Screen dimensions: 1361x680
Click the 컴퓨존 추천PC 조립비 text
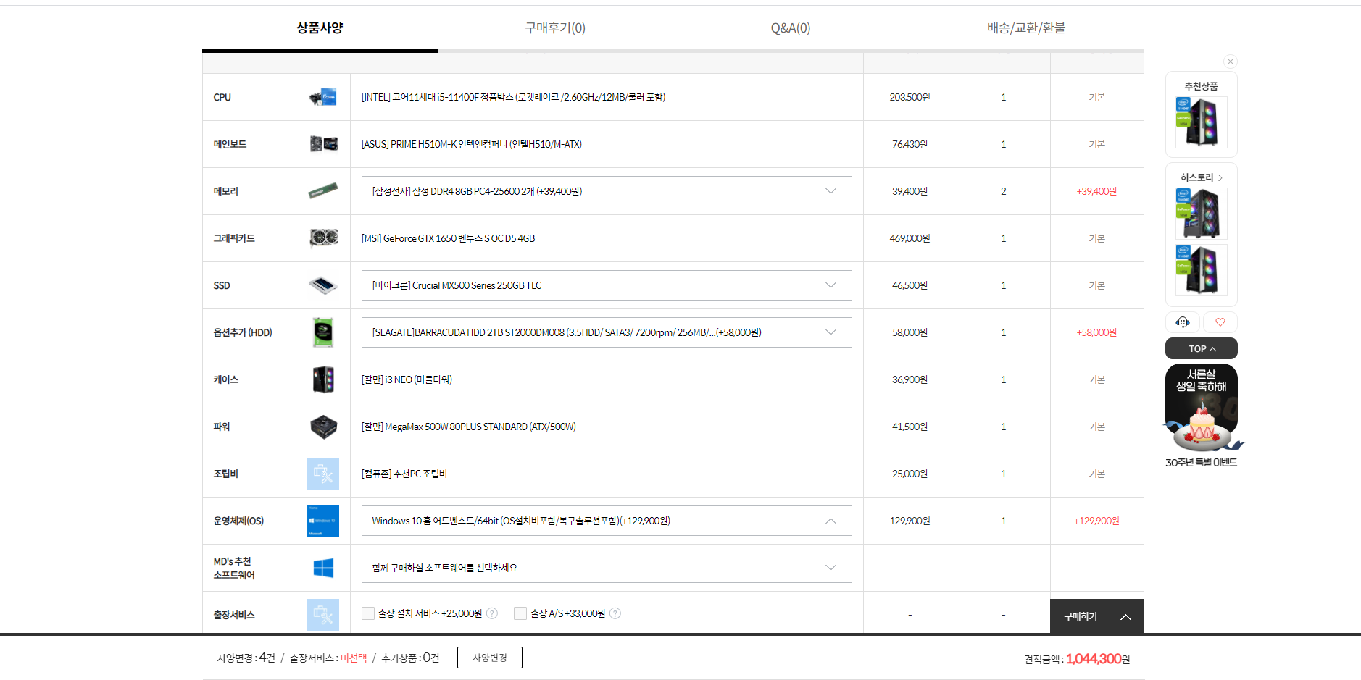pos(404,474)
